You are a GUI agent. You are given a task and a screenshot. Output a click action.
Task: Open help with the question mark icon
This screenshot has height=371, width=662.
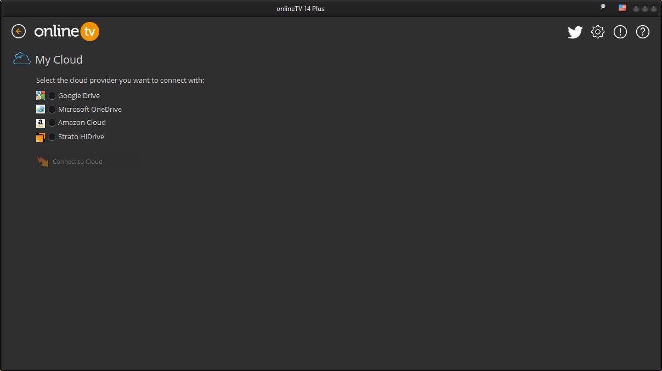(x=643, y=32)
